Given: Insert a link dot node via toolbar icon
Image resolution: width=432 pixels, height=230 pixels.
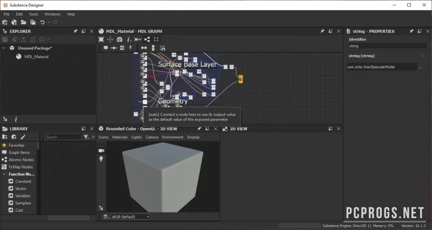Looking at the screenshot, I should click(x=114, y=48).
